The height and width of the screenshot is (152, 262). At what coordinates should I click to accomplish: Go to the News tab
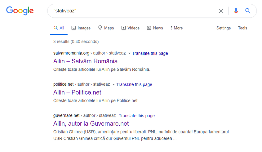155,28
